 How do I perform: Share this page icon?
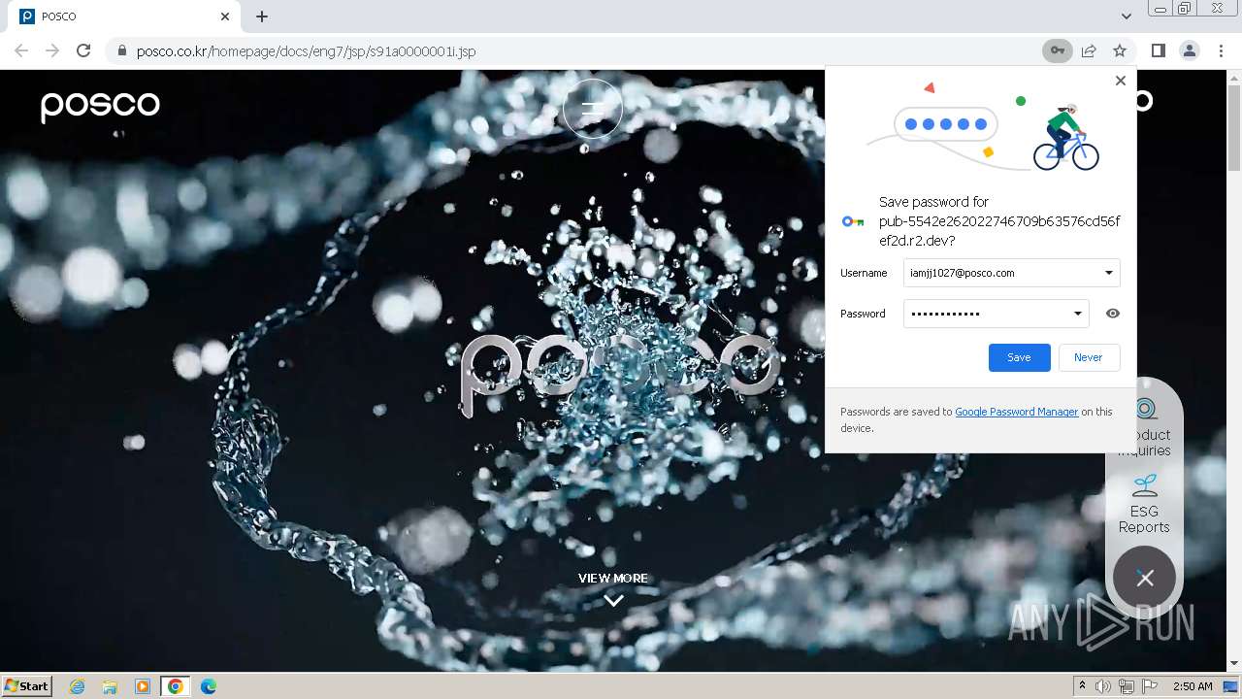[1089, 50]
